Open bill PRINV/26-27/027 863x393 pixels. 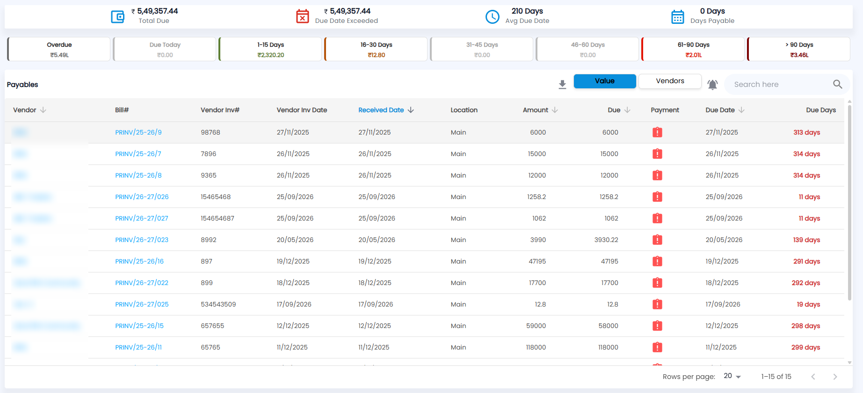point(142,218)
